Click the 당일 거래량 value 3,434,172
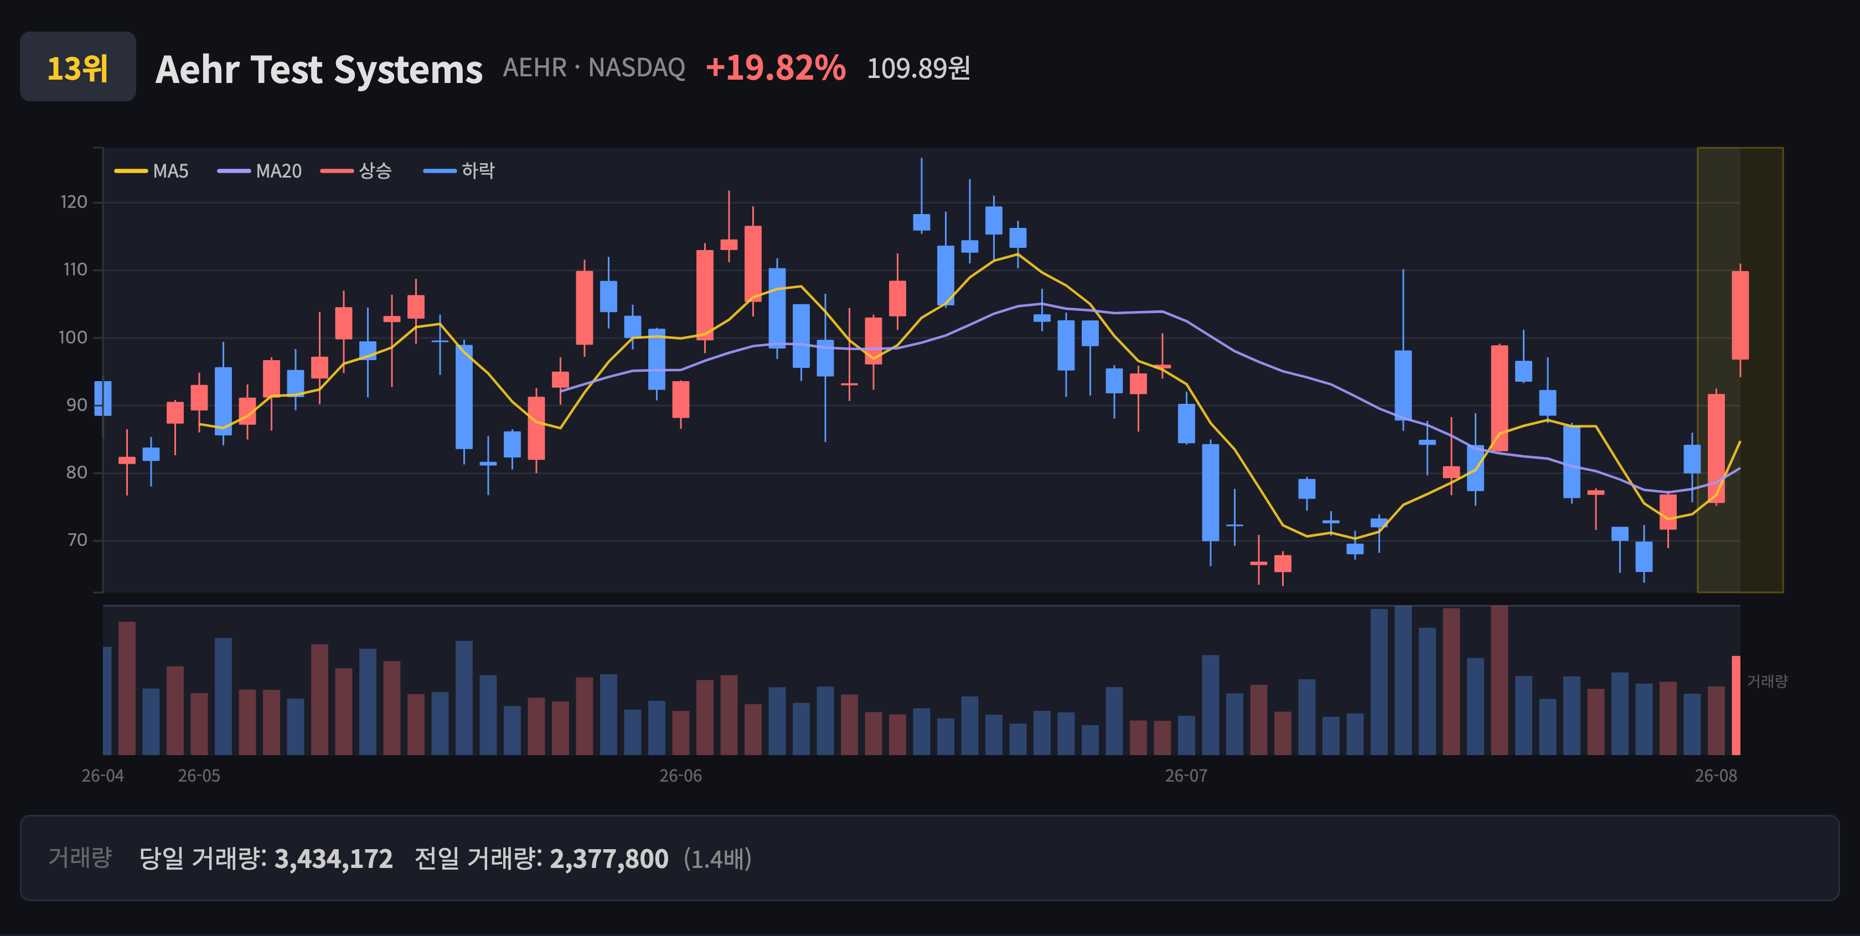Viewport: 1860px width, 936px height. coord(334,859)
